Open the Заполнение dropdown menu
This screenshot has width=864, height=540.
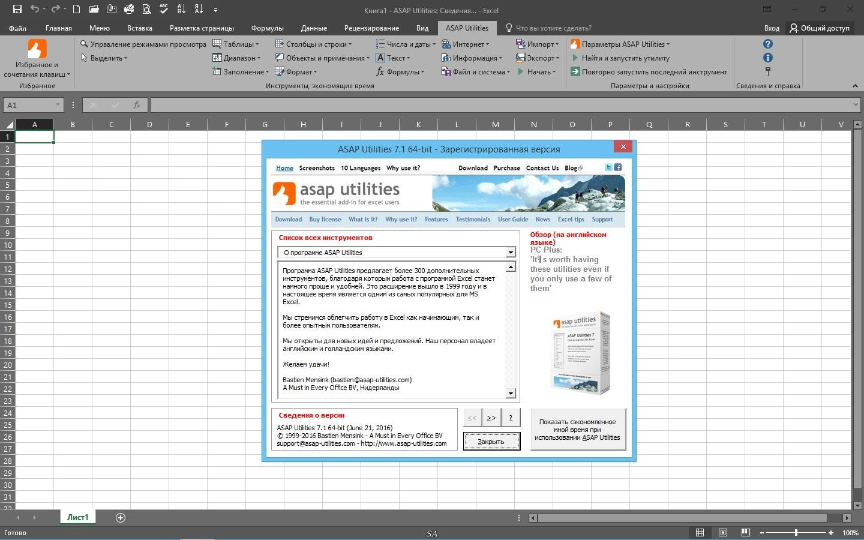pyautogui.click(x=241, y=71)
